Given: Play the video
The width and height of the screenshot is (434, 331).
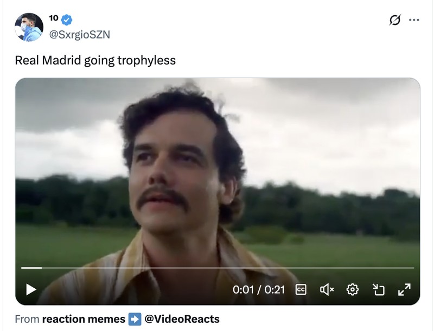Looking at the screenshot, I should [31, 290].
